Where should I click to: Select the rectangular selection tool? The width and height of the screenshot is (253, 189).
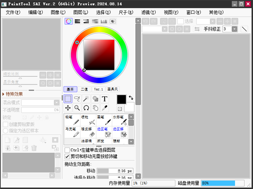[68, 99]
